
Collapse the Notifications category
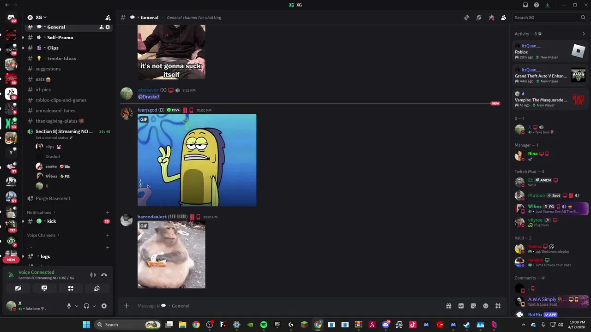[41, 213]
